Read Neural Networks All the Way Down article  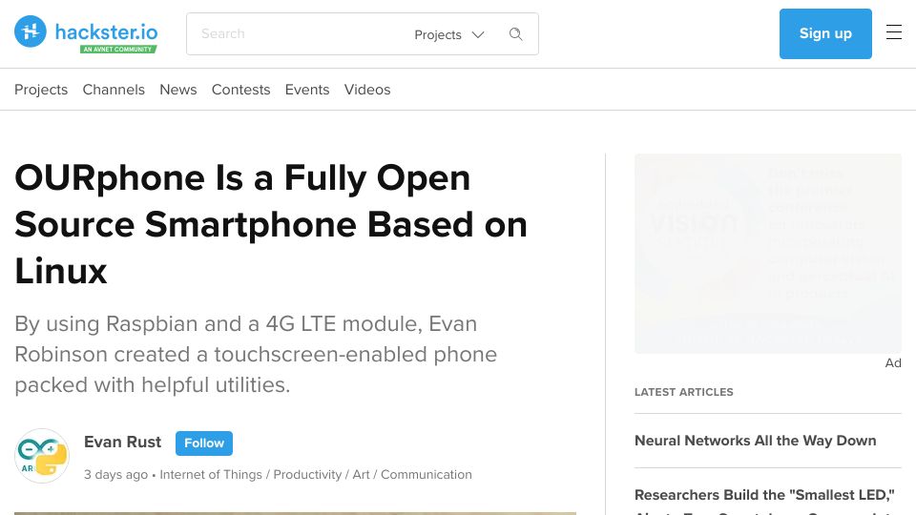(x=756, y=441)
